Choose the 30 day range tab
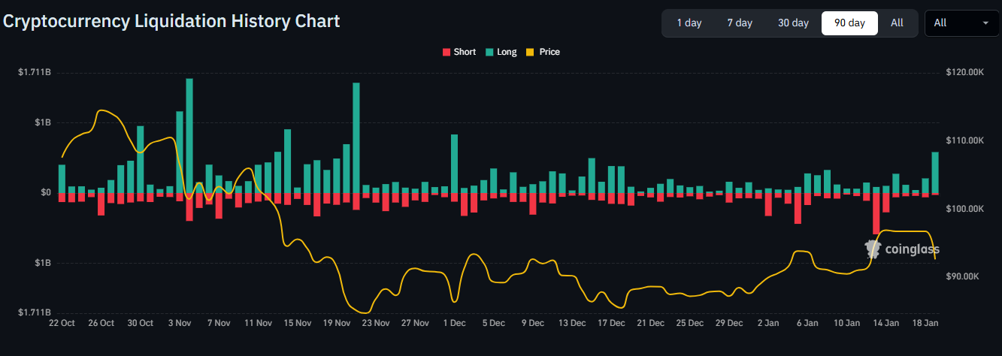This screenshot has width=1002, height=356. tap(793, 23)
